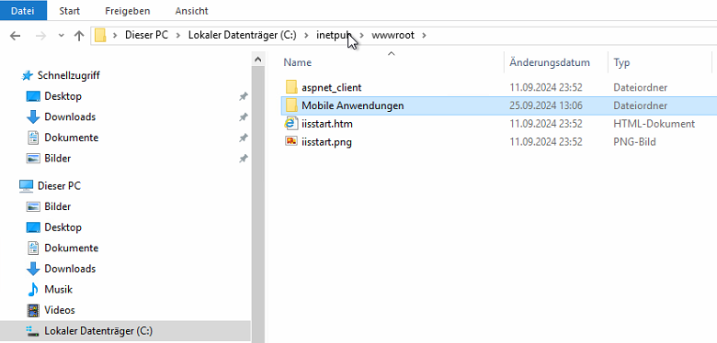Select the aspnet_client folder icon
Screen dimensions: 717x343
coord(291,87)
